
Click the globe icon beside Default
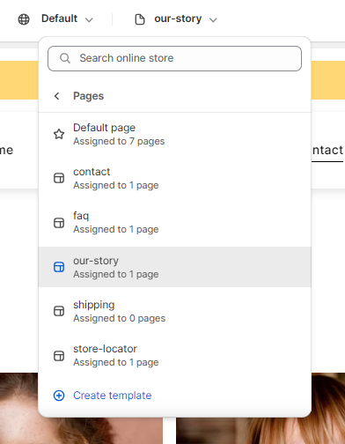point(24,19)
